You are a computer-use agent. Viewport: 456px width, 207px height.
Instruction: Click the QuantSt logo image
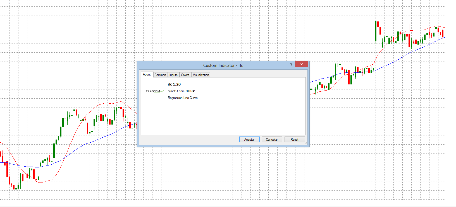click(x=154, y=91)
